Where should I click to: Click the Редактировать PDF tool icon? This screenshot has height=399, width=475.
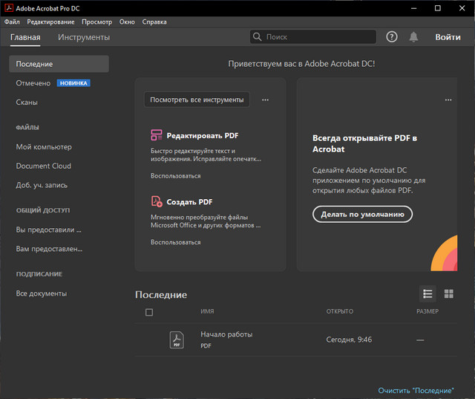[157, 136]
